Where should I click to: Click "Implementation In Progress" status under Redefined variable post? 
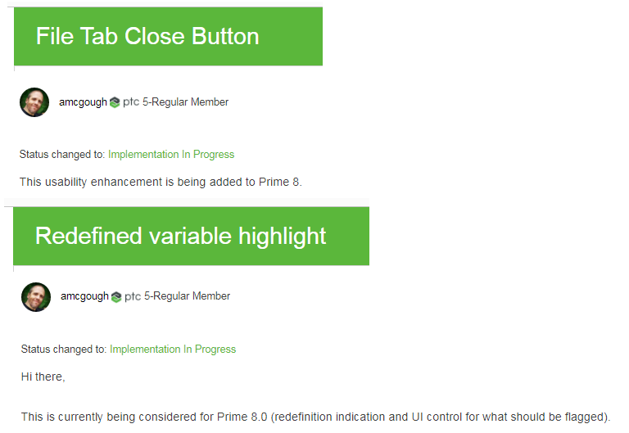pos(173,349)
